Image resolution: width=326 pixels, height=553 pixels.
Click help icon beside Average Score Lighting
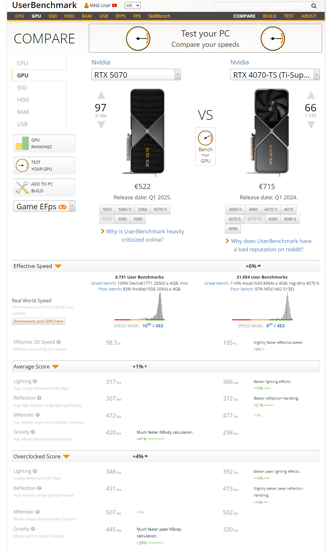(35, 381)
